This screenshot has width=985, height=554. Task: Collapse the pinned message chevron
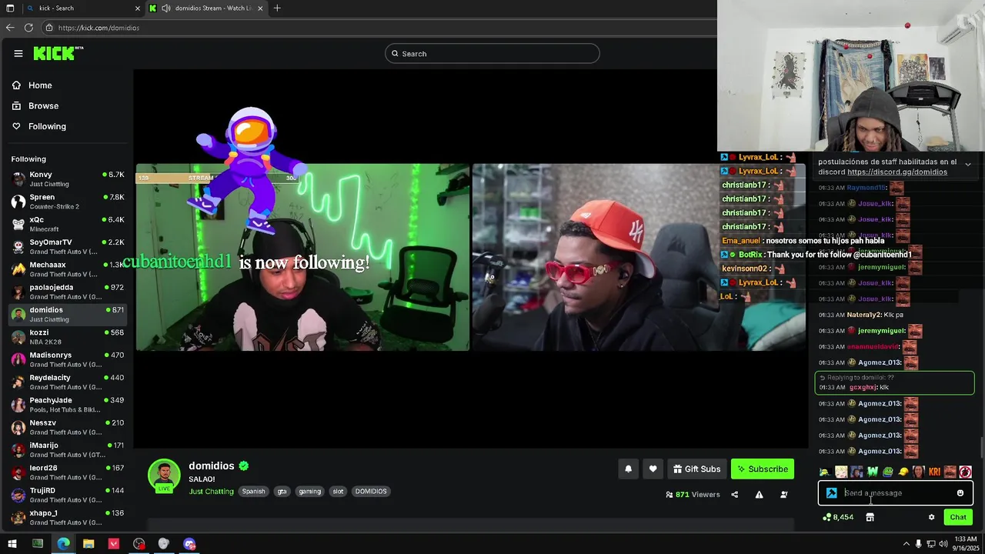coord(968,164)
